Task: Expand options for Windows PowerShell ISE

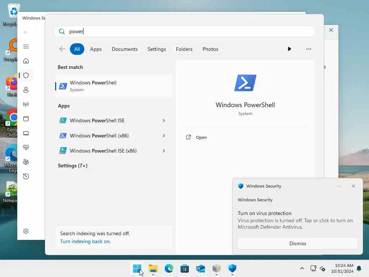Action: pyautogui.click(x=164, y=120)
